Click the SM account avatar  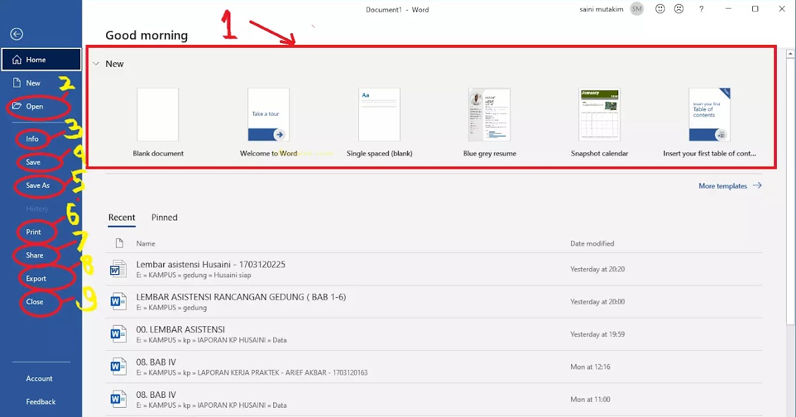pyautogui.click(x=637, y=9)
